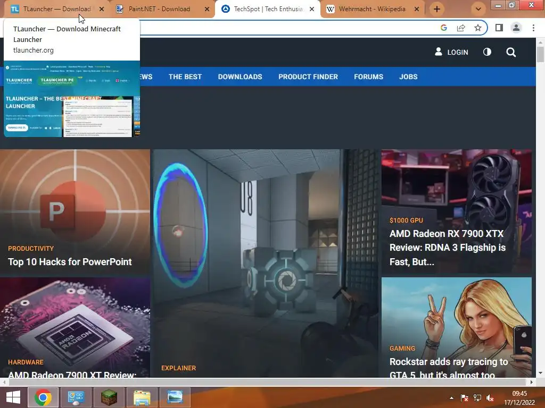Go to the FORUMS section
This screenshot has height=408, width=545.
click(x=368, y=76)
